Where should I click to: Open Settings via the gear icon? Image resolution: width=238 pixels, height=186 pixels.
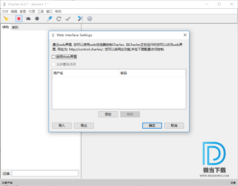89,19
